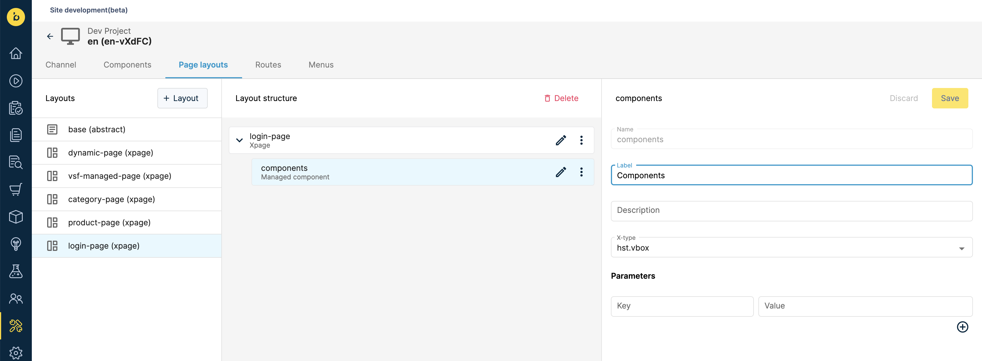Click icon of product-page layout
The height and width of the screenshot is (361, 982).
click(52, 223)
